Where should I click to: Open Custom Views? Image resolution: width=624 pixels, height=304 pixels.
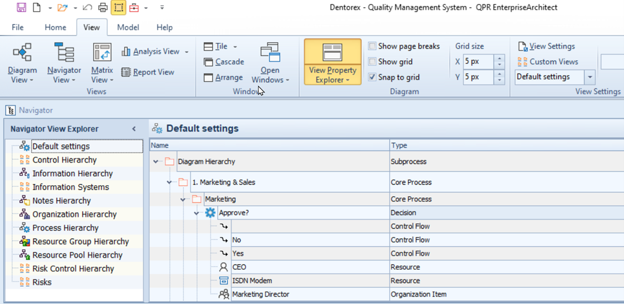547,62
